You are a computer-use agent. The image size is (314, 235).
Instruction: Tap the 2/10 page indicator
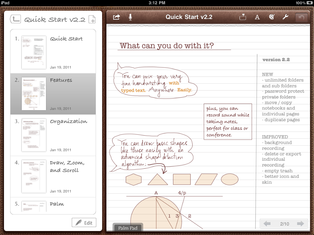[x=284, y=224]
